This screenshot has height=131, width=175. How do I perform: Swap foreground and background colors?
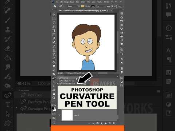click(x=55, y=106)
